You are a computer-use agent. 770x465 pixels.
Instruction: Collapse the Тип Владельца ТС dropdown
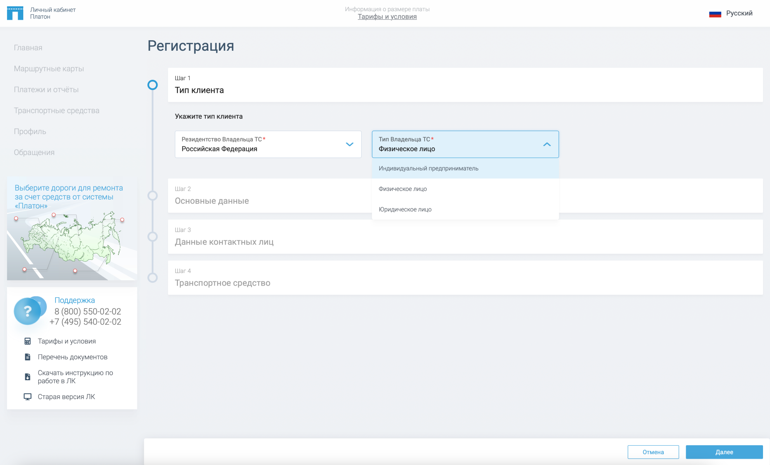click(547, 145)
